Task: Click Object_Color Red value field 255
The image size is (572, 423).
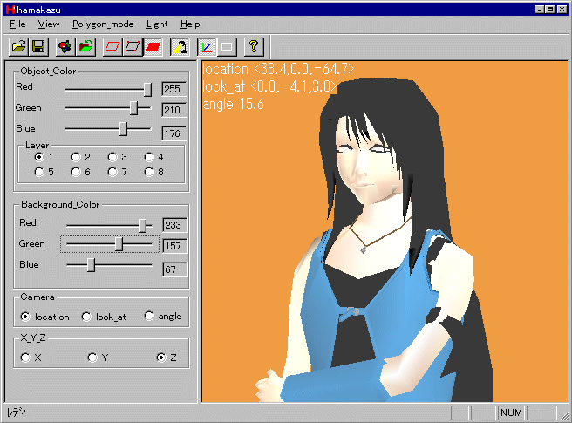Action: point(174,89)
